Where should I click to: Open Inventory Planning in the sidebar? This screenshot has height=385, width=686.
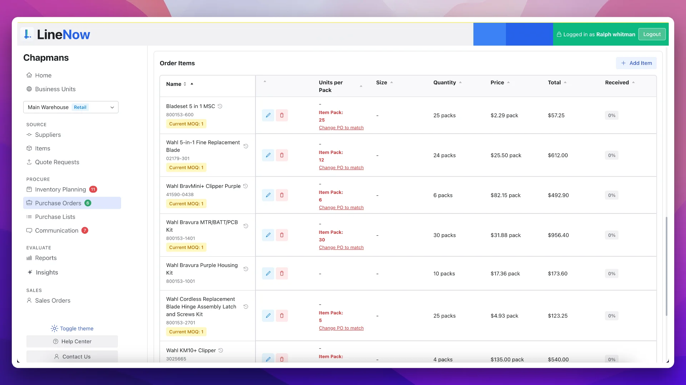point(60,189)
